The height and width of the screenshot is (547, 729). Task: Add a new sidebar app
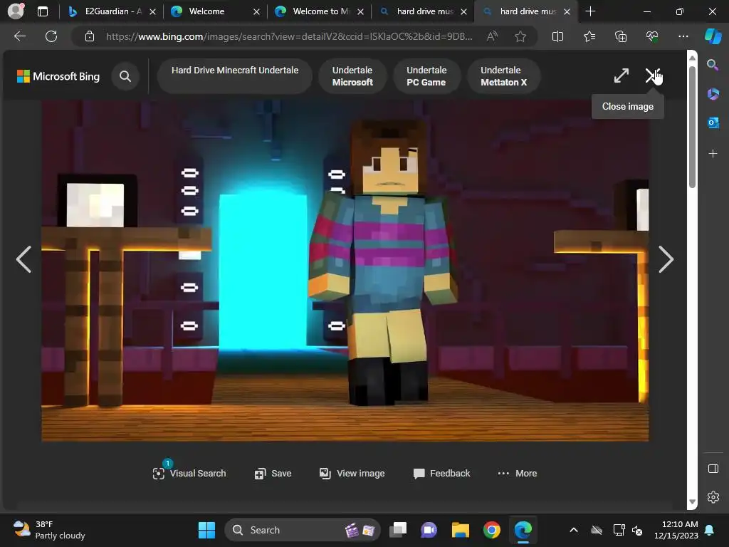coord(713,154)
